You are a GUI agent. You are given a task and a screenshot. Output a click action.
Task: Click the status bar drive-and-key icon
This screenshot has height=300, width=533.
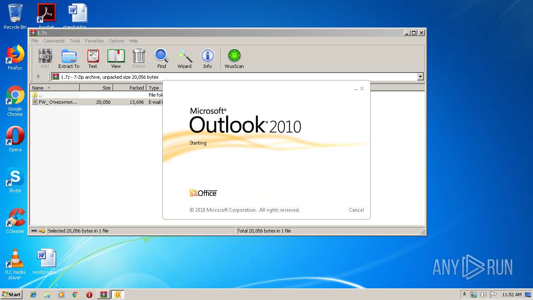pyautogui.click(x=38, y=231)
